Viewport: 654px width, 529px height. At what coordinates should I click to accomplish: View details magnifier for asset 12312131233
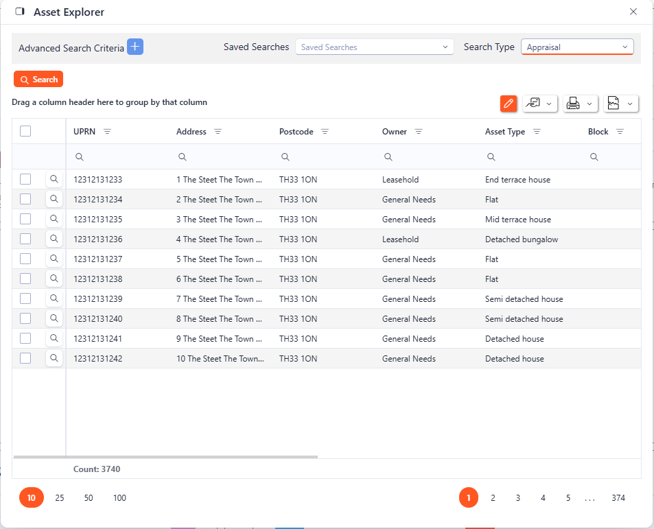tap(54, 179)
